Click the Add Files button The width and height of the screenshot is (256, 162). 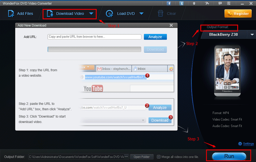(x=20, y=13)
